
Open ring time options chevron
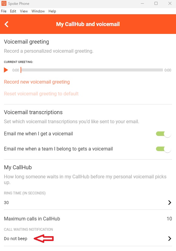pyautogui.click(x=170, y=203)
